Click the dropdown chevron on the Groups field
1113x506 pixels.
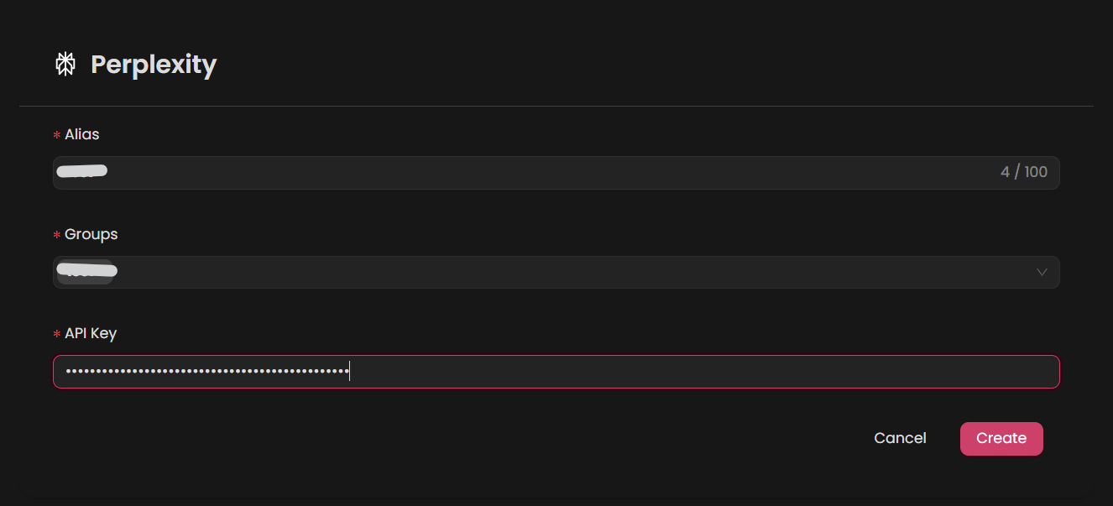point(1042,272)
